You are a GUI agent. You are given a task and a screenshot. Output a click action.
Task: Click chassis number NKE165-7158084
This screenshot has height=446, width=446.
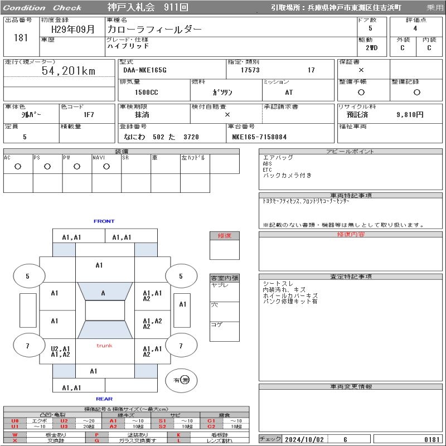coord(259,137)
